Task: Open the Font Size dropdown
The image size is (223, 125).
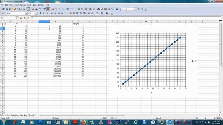Action: point(36,13)
